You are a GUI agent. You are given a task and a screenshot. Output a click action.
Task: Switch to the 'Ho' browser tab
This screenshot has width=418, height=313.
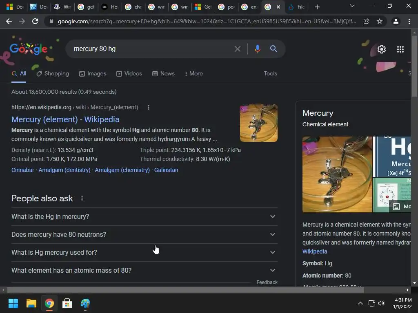tap(110, 7)
